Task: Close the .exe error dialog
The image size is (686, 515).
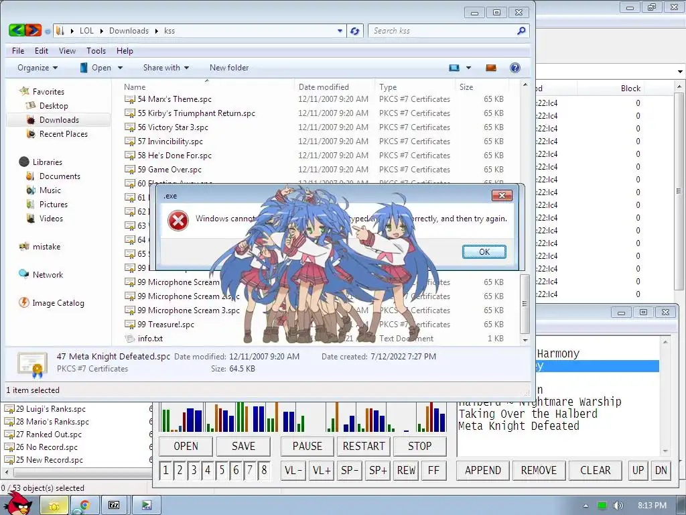Action: [502, 196]
